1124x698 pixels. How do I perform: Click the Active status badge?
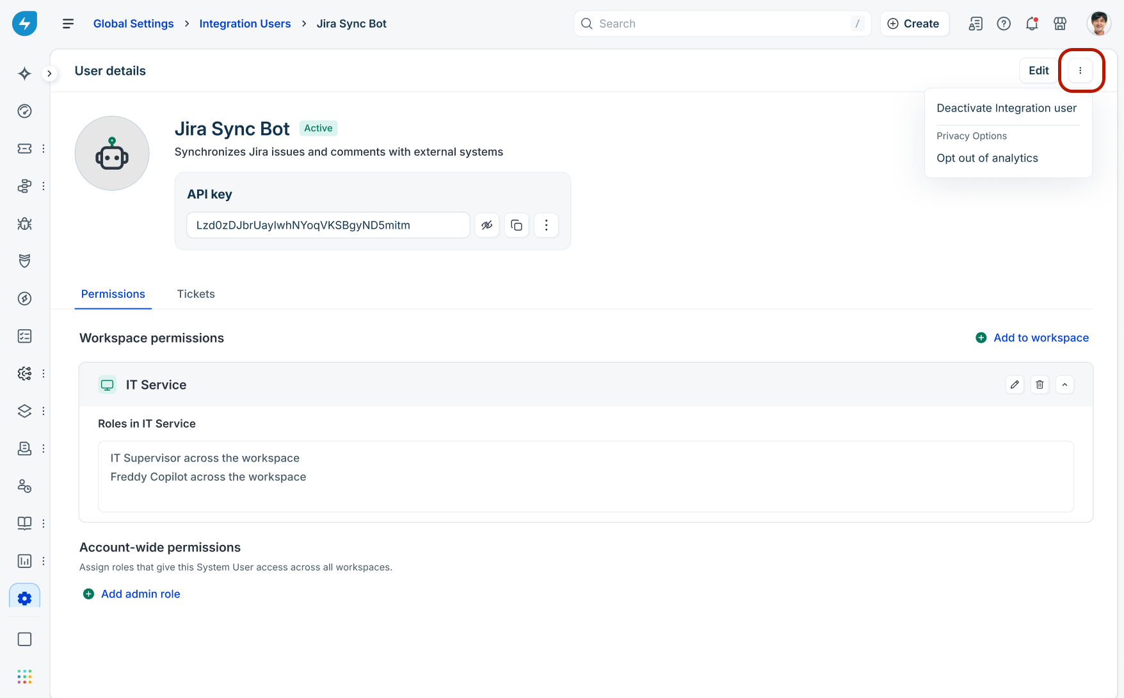point(318,128)
